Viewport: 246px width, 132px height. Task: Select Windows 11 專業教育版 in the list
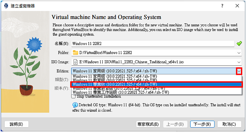(156, 89)
